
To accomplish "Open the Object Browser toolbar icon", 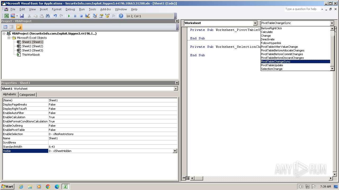I will (x=107, y=16).
